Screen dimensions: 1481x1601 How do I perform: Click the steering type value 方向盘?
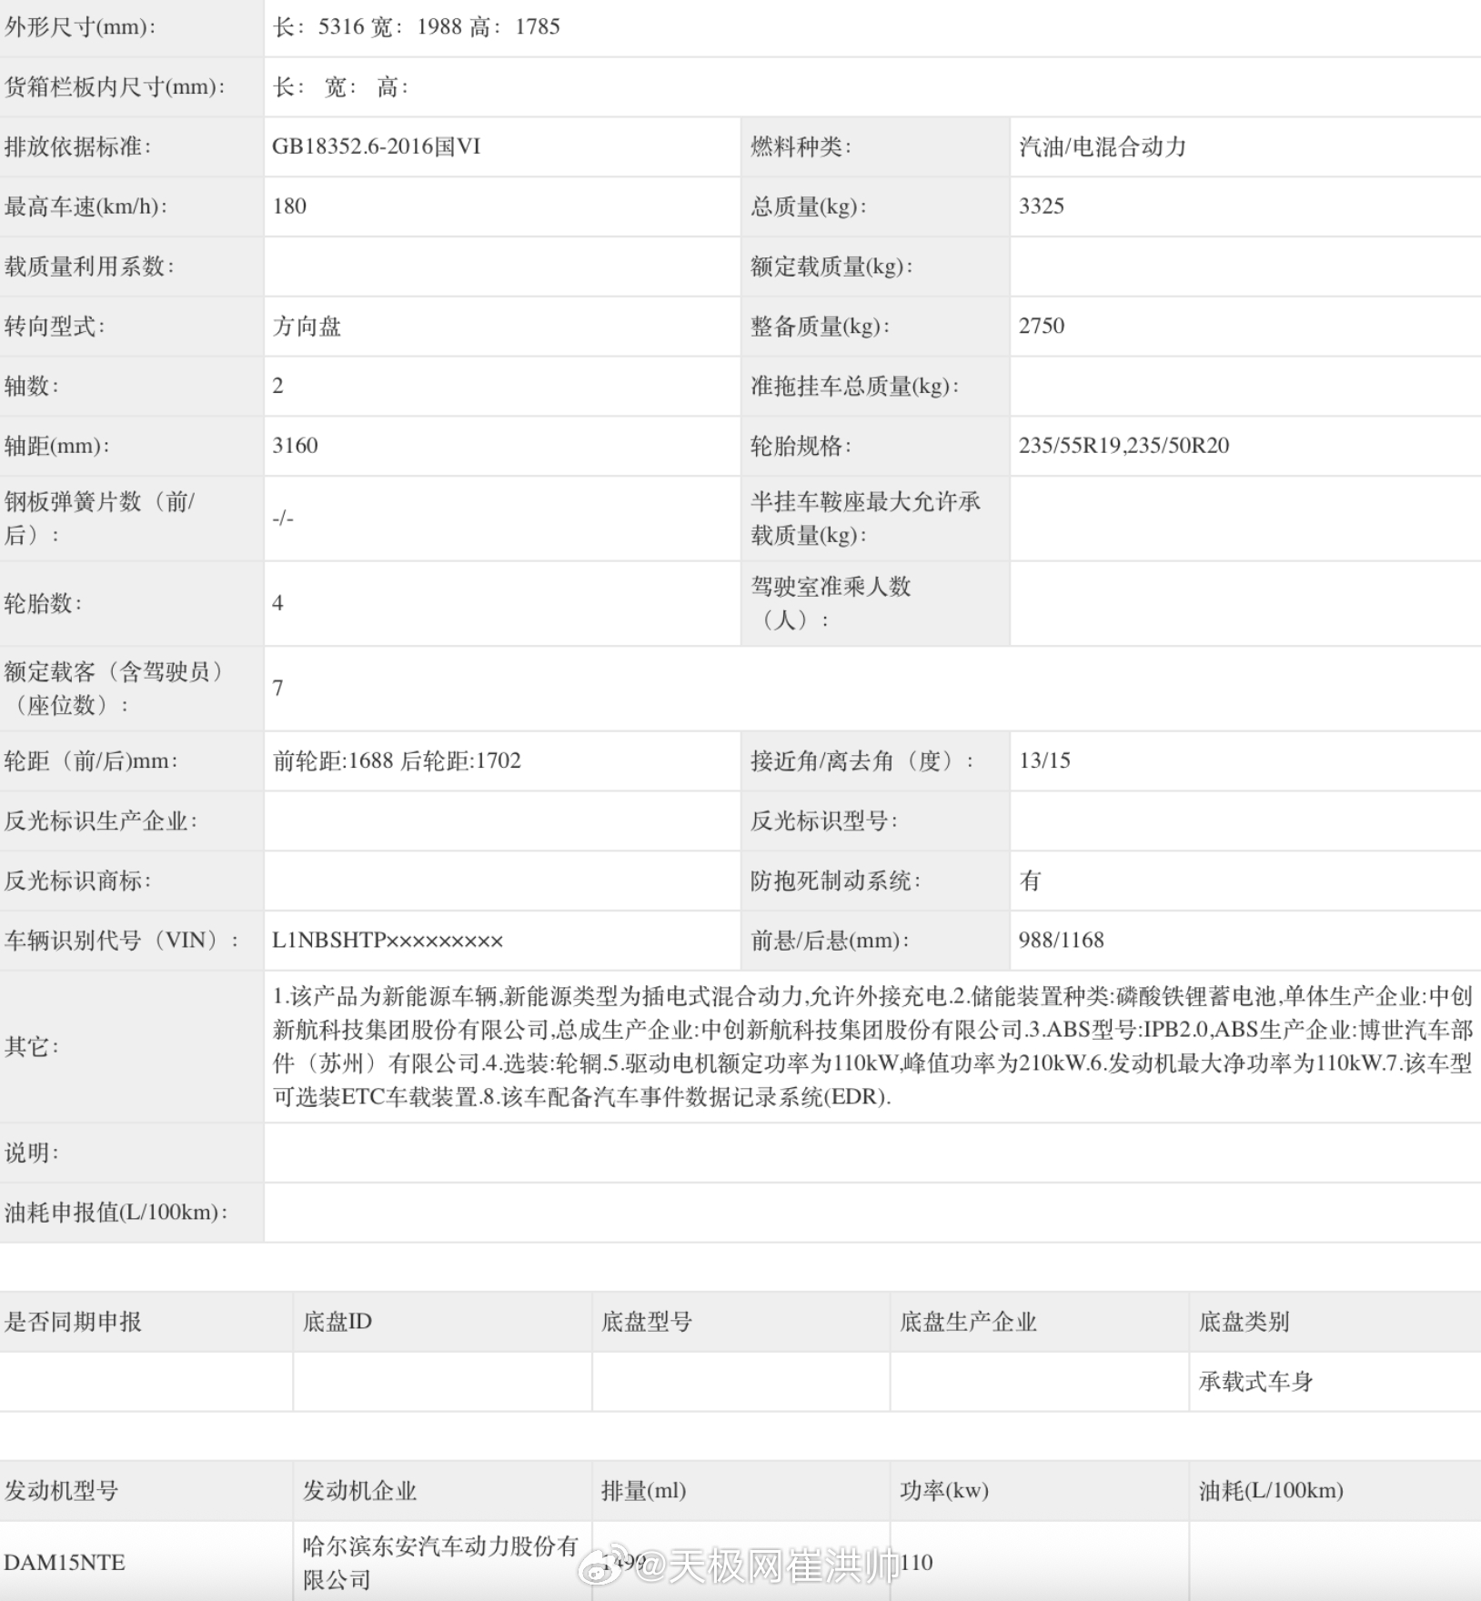click(x=307, y=327)
